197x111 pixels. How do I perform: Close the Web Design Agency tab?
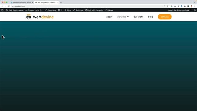click(x=57, y=2)
